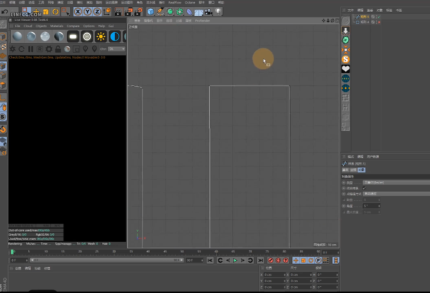Create Octane diffuse material sphere
Screen dimensions: 430x293
pos(17,36)
